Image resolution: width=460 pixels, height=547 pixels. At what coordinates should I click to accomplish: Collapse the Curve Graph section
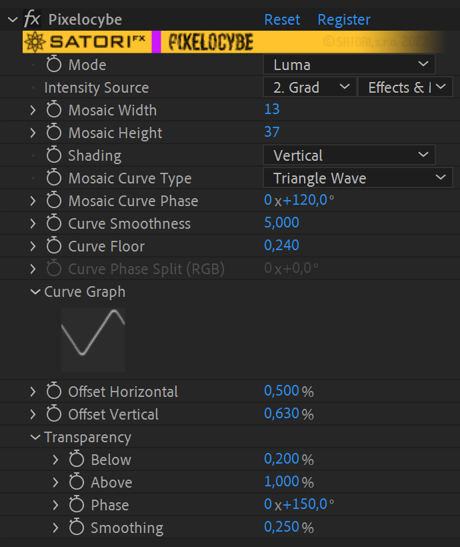click(35, 292)
